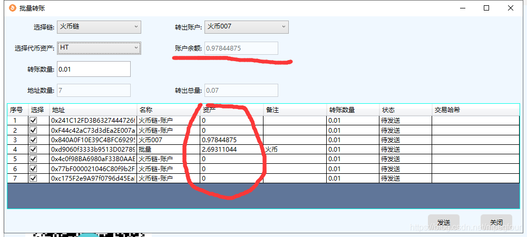The width and height of the screenshot is (527, 237).
Task: Click the 发送 button
Action: (x=443, y=223)
